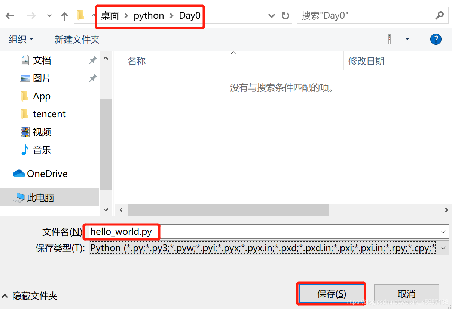Go up one folder level
Viewport: 452px width, 309px height.
64,15
